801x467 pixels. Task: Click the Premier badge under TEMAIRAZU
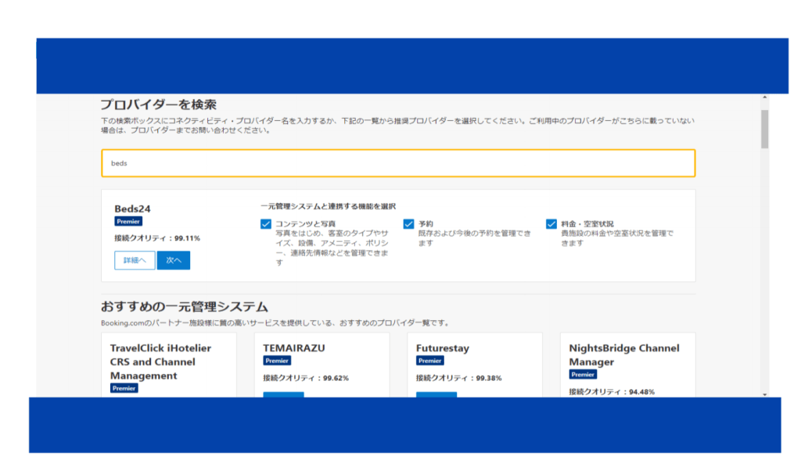point(277,361)
